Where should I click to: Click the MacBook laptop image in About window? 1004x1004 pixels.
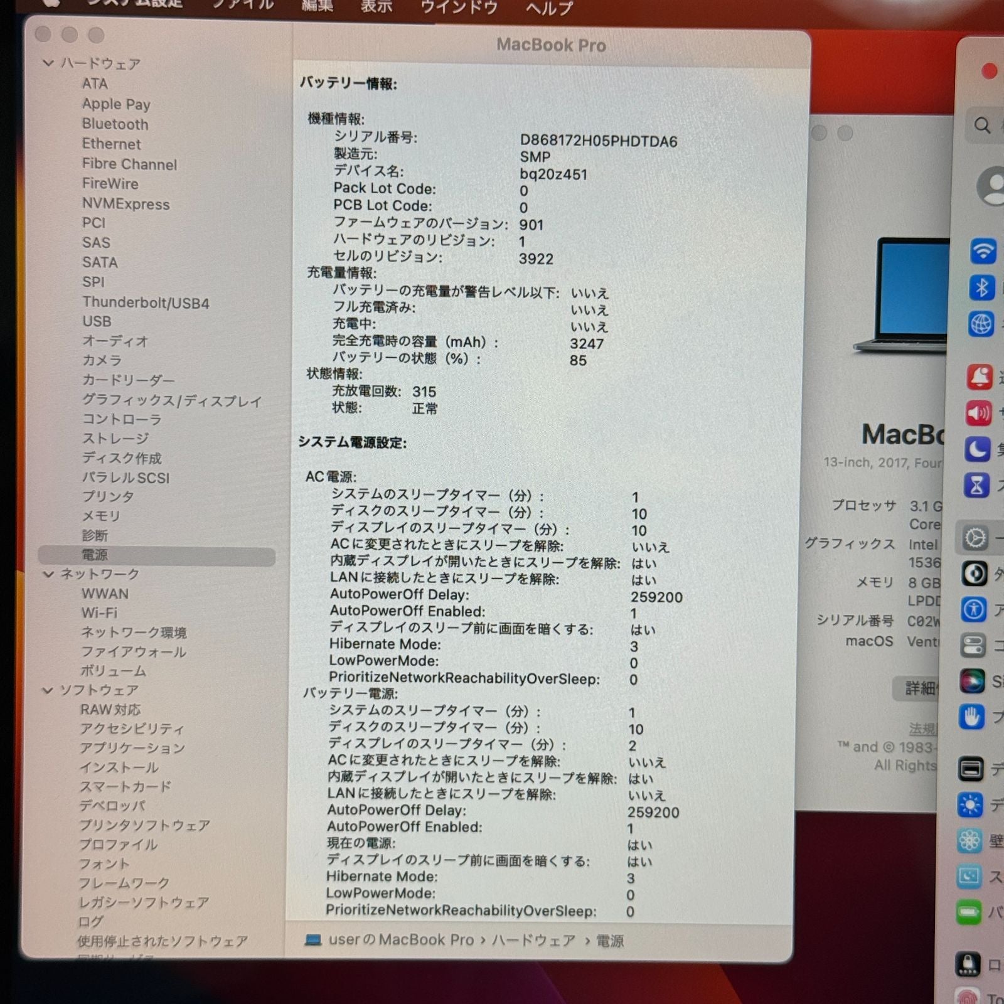tap(901, 295)
